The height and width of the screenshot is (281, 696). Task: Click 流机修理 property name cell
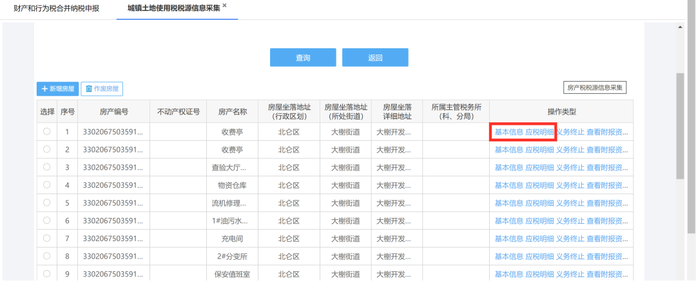pos(232,203)
